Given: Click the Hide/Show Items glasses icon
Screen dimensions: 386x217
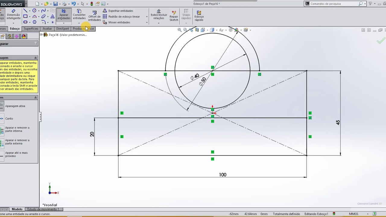Looking at the screenshot, I should pos(221,30).
